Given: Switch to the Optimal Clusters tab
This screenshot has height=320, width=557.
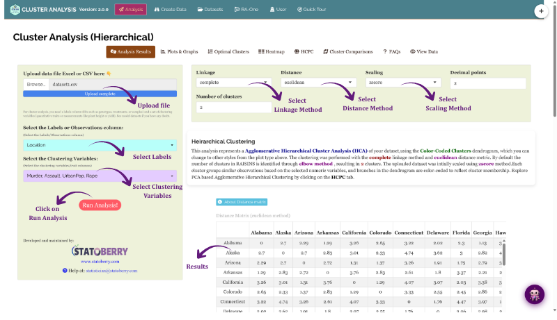Looking at the screenshot, I should click(x=228, y=51).
